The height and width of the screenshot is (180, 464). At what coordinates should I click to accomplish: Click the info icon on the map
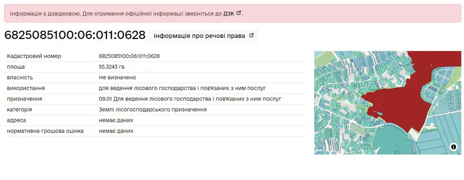[x=454, y=147]
